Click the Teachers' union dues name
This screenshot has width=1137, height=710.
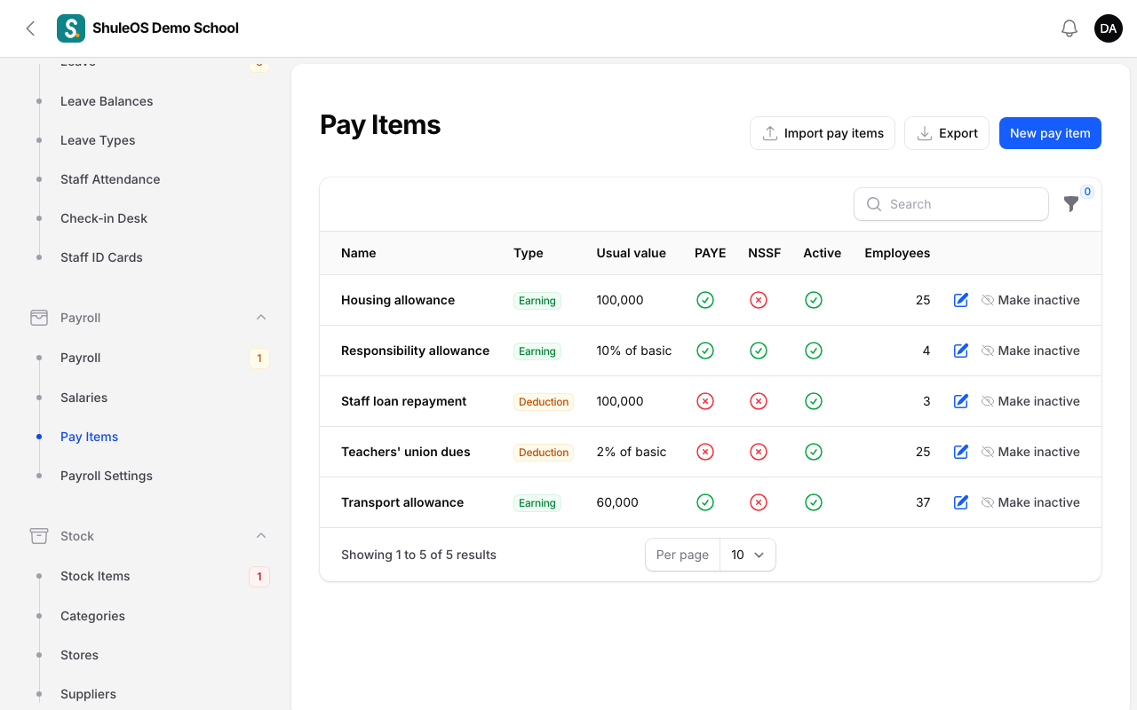pyautogui.click(x=406, y=452)
